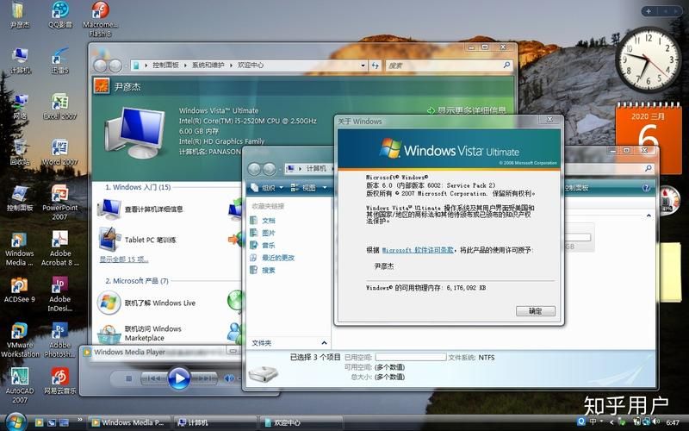The image size is (689, 431).
Task: Click 显示全部 15 项 link
Action: [124, 259]
